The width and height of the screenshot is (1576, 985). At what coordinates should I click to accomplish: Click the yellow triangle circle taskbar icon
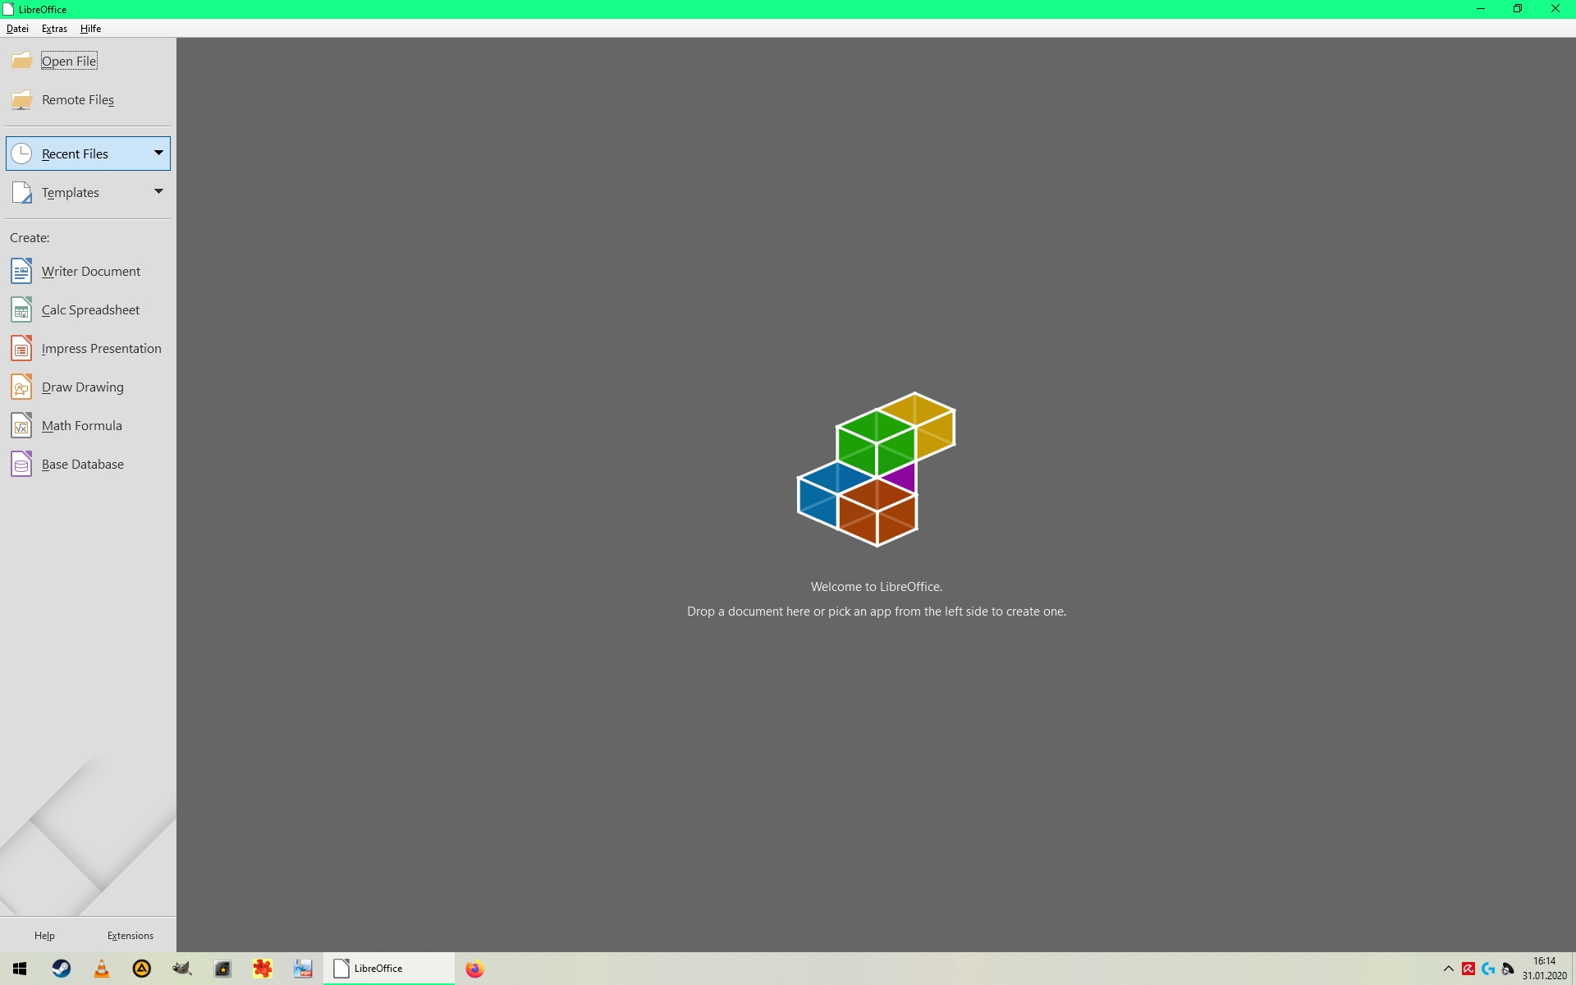coord(141,969)
